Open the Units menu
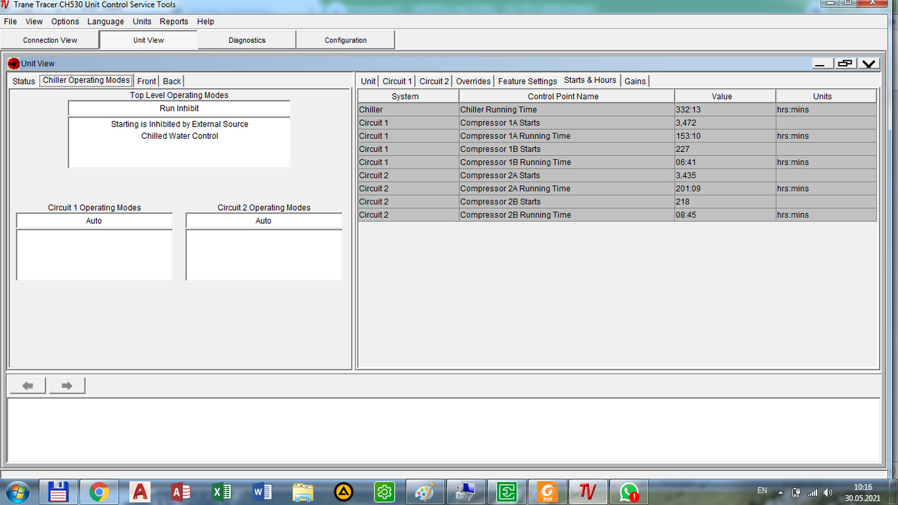 click(142, 21)
